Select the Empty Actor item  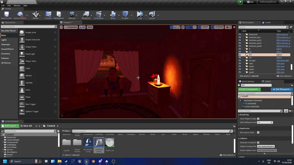pyautogui.click(x=38, y=33)
